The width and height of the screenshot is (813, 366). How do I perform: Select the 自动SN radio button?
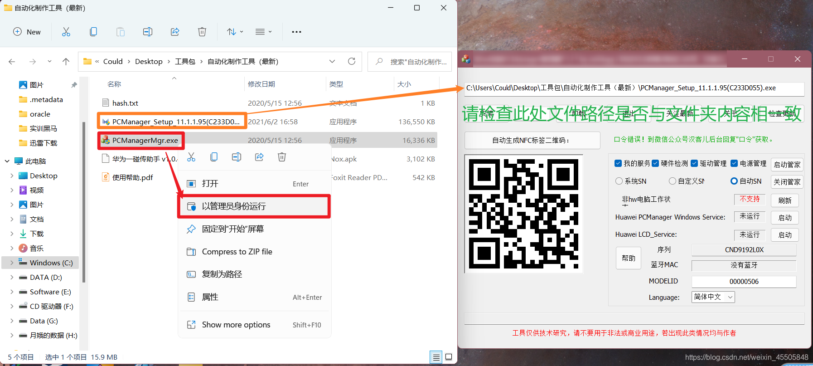pos(734,181)
